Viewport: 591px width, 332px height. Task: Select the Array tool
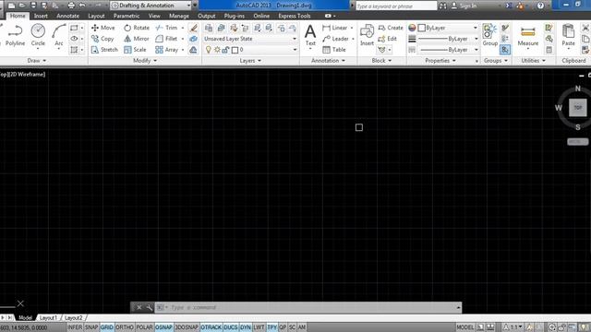(x=166, y=49)
